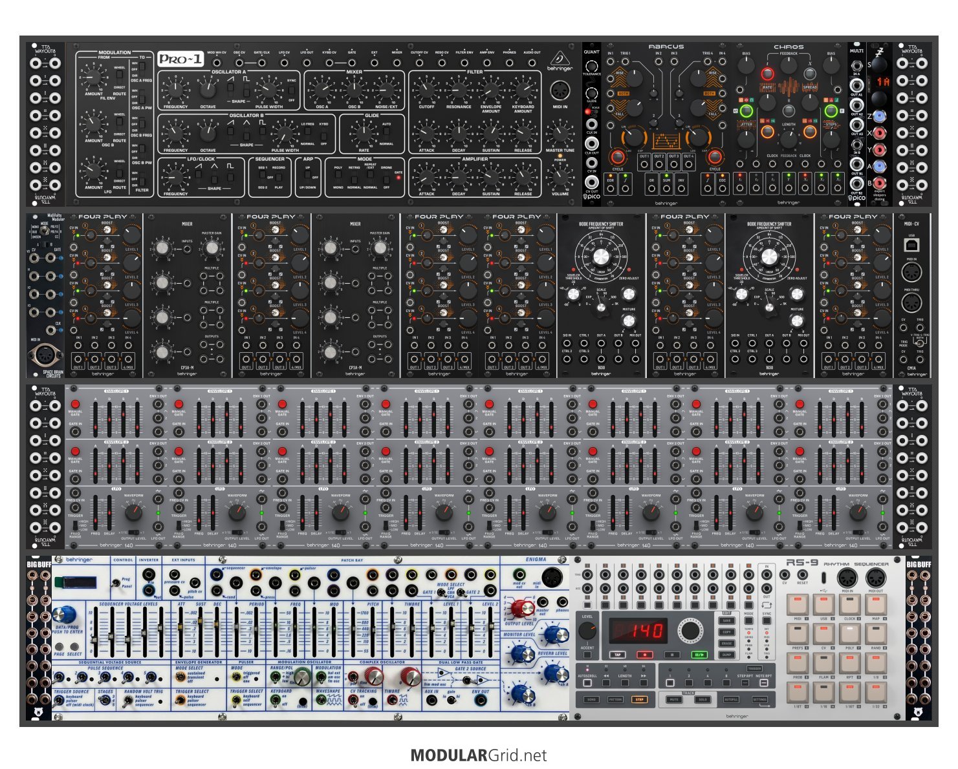Toggle Poly/Mono mode switch

tap(338, 177)
